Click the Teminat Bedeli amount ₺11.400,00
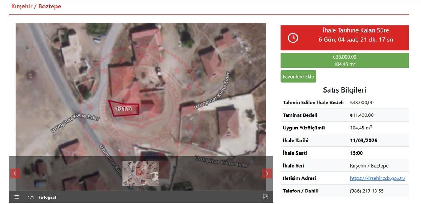Viewport: 421px width, 204px height. [362, 115]
